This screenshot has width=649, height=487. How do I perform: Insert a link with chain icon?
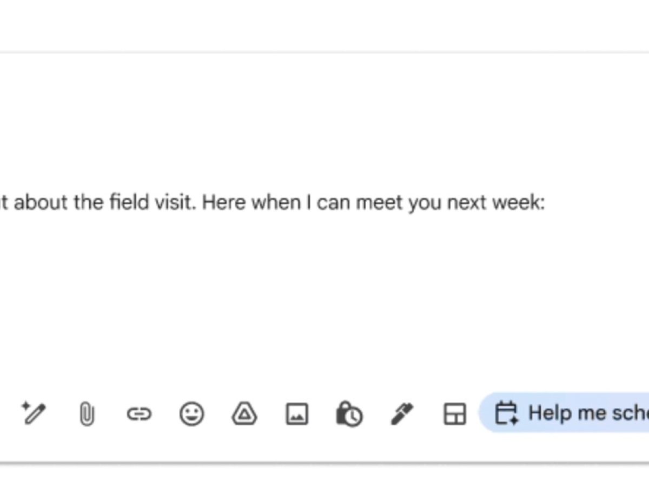pyautogui.click(x=139, y=414)
